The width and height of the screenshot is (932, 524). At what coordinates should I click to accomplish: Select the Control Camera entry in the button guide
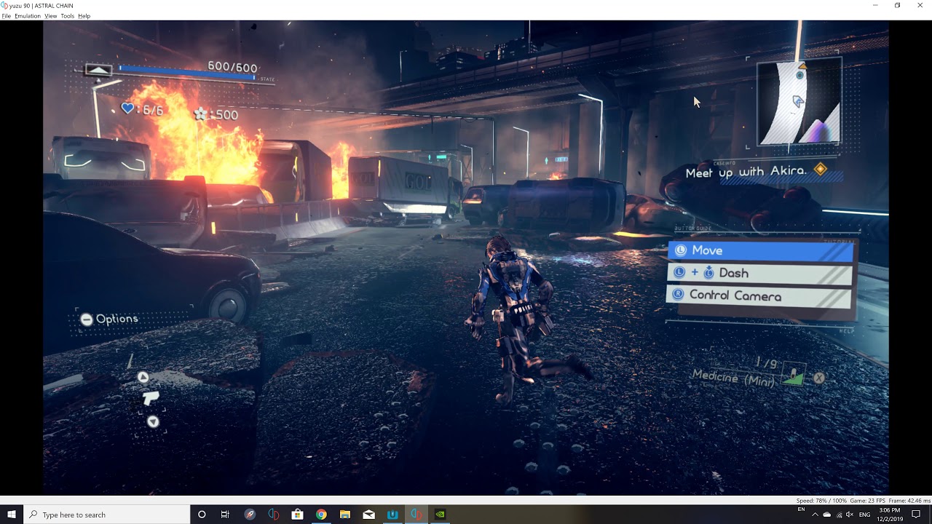tap(759, 295)
